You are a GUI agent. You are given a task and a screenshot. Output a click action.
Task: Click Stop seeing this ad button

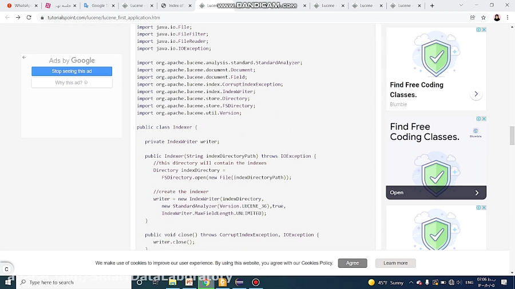(x=72, y=71)
